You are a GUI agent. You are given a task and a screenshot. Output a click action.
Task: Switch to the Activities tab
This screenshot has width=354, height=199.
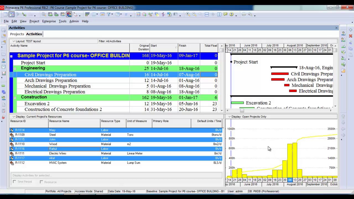34,34
